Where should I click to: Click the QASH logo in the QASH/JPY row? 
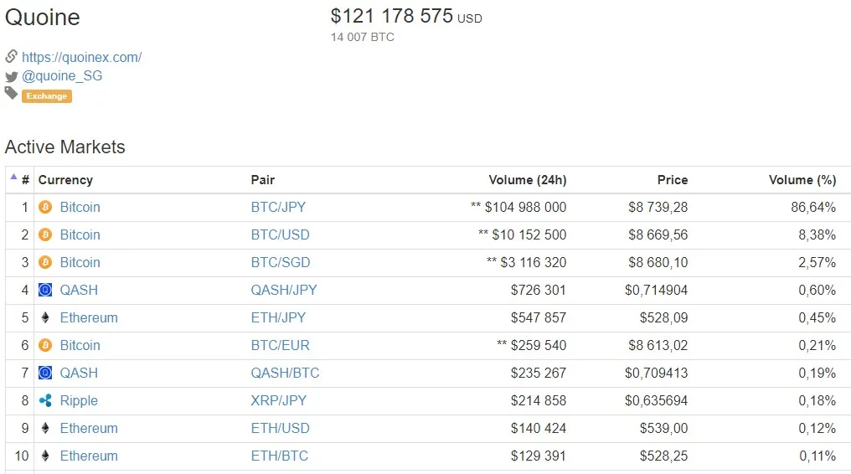pyautogui.click(x=45, y=290)
